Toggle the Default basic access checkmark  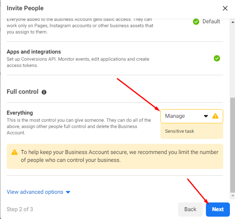pyautogui.click(x=196, y=22)
